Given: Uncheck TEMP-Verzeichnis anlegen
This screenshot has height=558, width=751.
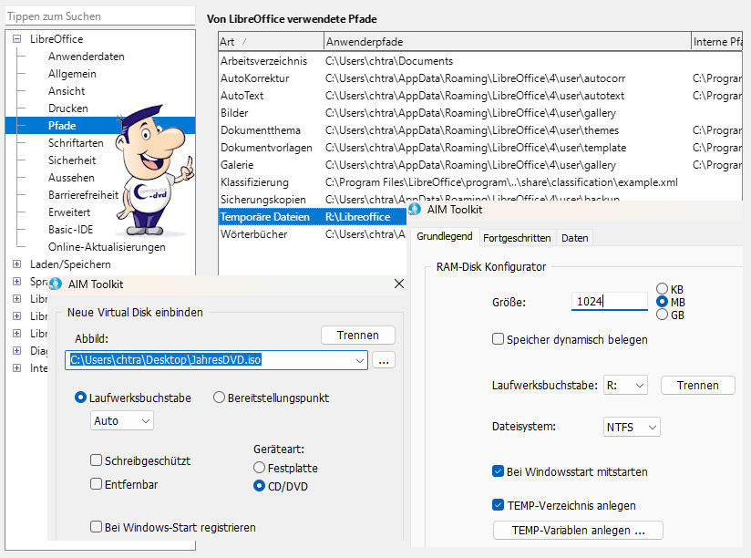Looking at the screenshot, I should [x=499, y=505].
